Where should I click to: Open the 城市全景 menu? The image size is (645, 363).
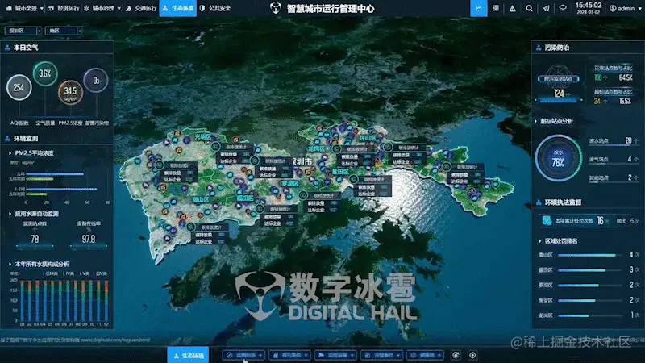point(24,8)
